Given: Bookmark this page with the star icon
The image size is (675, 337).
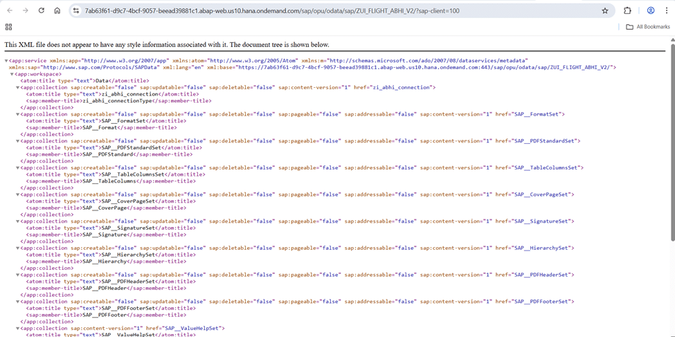Looking at the screenshot, I should [x=605, y=11].
